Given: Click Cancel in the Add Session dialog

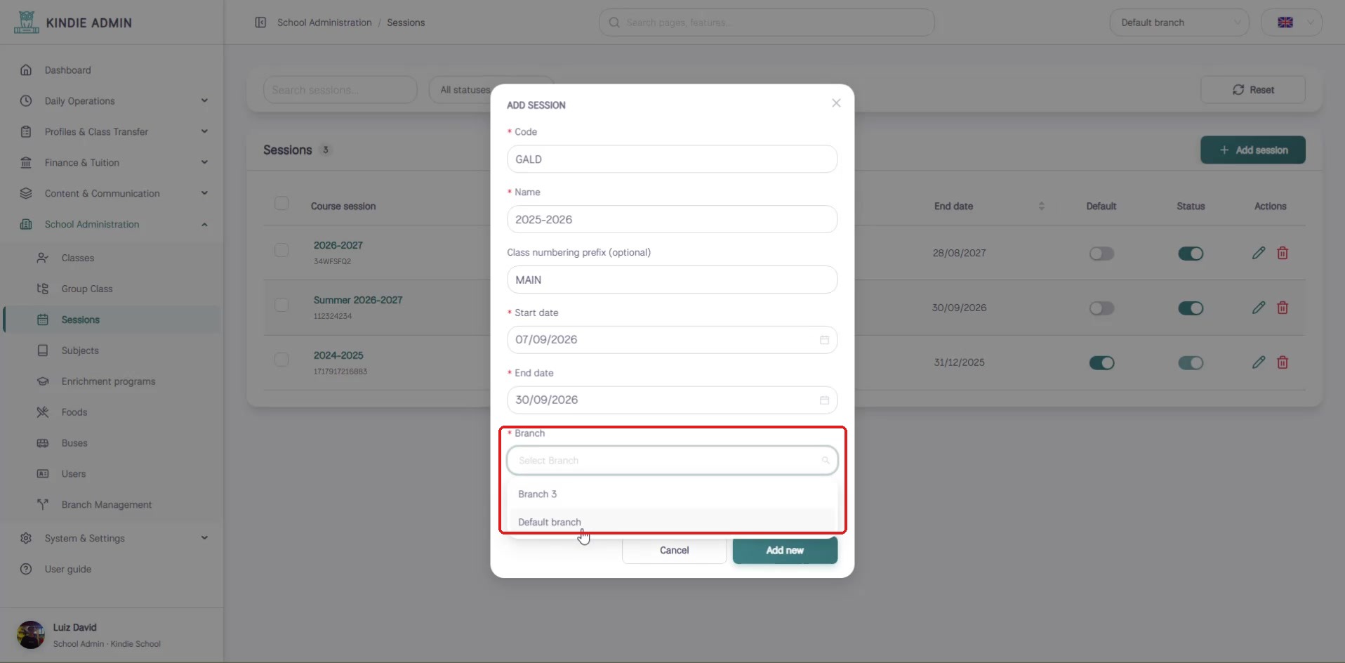Looking at the screenshot, I should 674,551.
